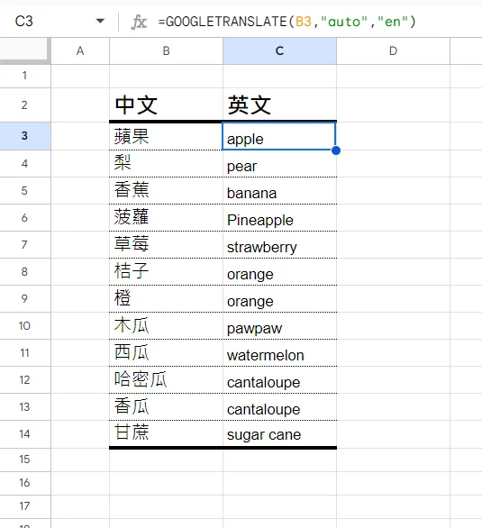482x528 pixels.
Task: Click the blue fill handle on cell C3
Action: 335,150
